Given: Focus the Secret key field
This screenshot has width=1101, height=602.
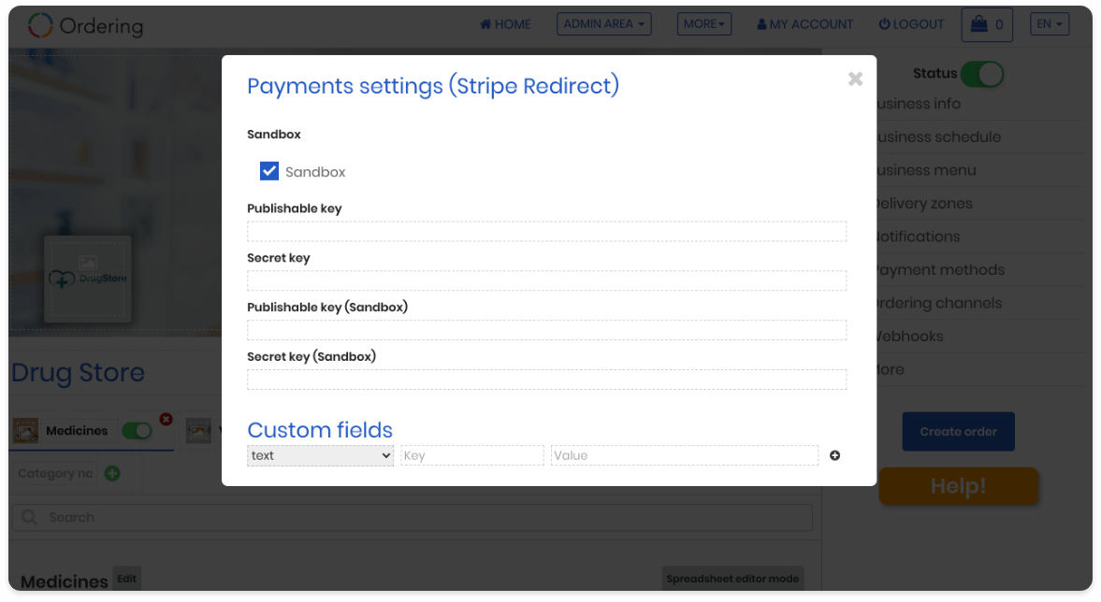Looking at the screenshot, I should 546,280.
